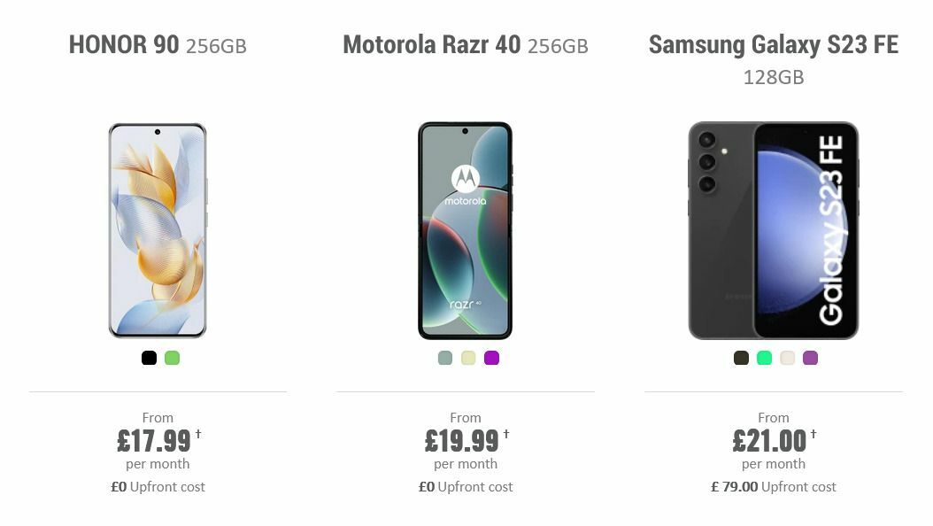Click the HONOR 90 phone image
Image resolution: width=933 pixels, height=526 pixels.
pos(158,229)
